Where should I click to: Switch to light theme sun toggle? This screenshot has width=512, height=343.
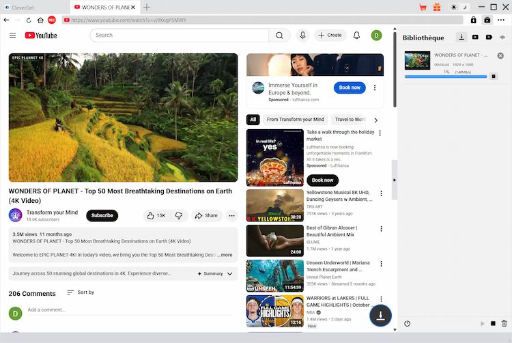click(x=455, y=7)
